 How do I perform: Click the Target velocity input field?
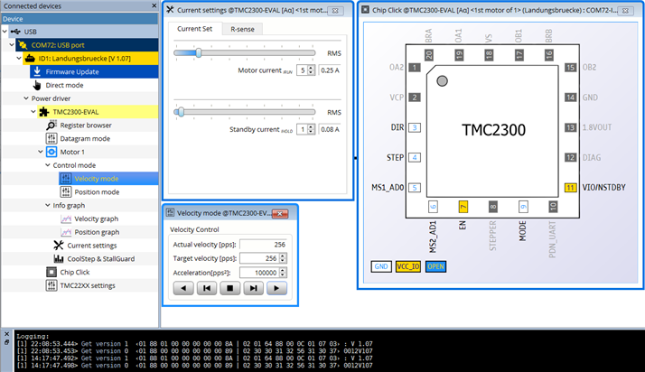point(262,257)
